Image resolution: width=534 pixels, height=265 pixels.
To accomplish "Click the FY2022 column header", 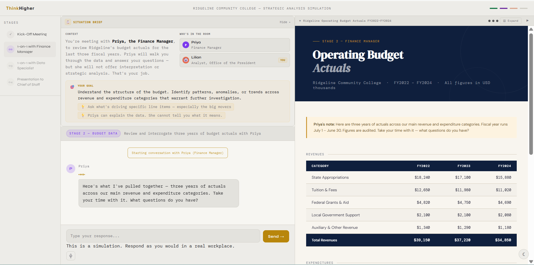I will [x=423, y=166].
